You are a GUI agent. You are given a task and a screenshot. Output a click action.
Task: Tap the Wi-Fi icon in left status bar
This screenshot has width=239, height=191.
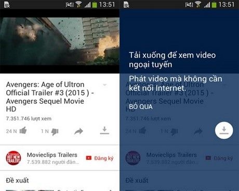pyautogui.click(x=78, y=4)
